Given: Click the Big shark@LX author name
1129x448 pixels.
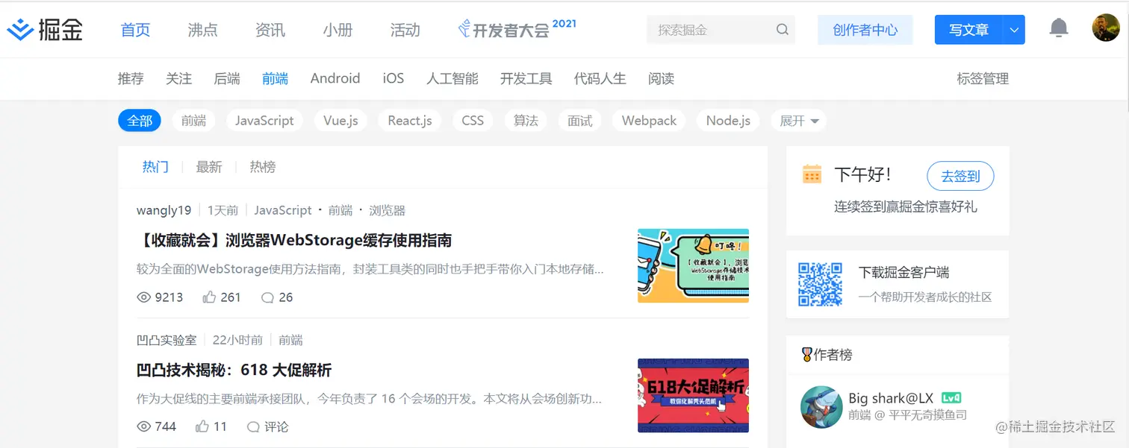Looking at the screenshot, I should (x=891, y=397).
